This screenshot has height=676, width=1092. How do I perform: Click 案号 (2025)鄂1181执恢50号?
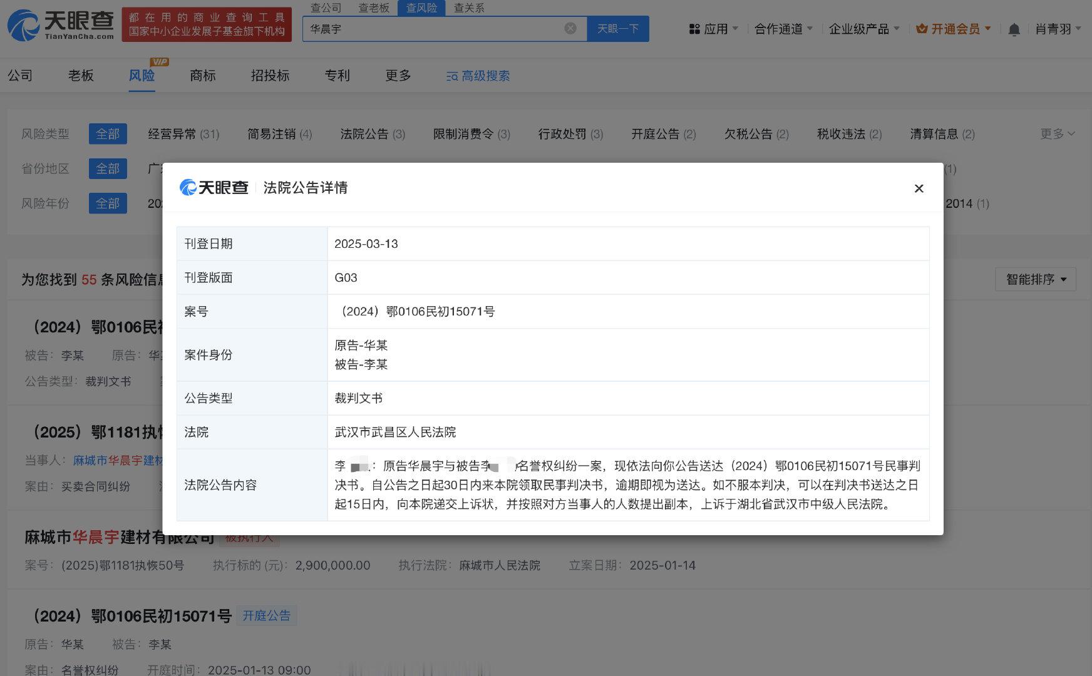[123, 565]
